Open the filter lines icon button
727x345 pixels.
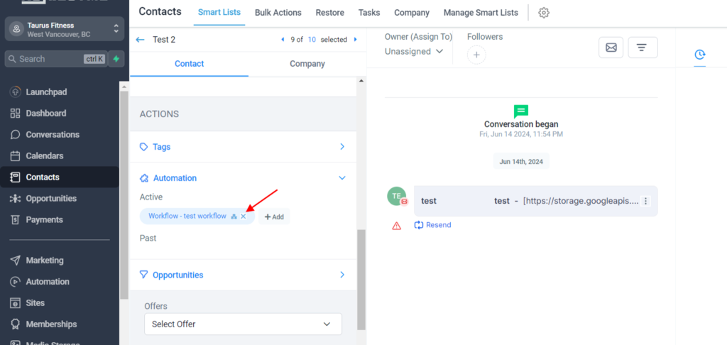pyautogui.click(x=642, y=48)
